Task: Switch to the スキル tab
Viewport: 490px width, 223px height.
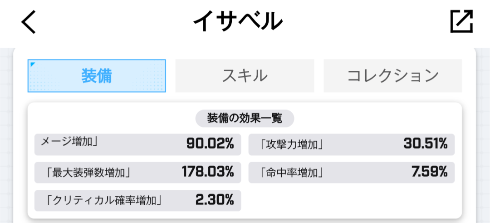Action: (x=245, y=76)
